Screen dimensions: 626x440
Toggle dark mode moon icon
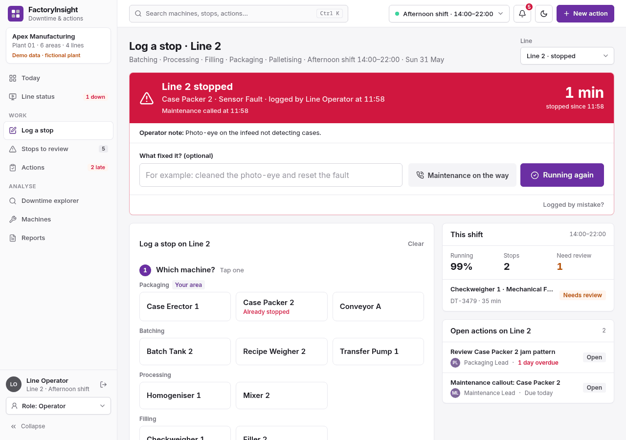pyautogui.click(x=544, y=14)
